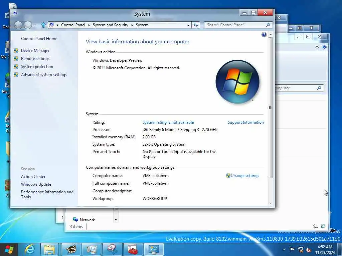
Task: Launch Internet Explorer from taskbar
Action: click(29, 249)
